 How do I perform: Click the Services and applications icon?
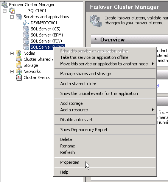19,17
